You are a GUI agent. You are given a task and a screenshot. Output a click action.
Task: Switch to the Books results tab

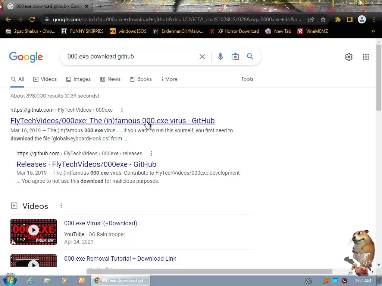click(141, 79)
